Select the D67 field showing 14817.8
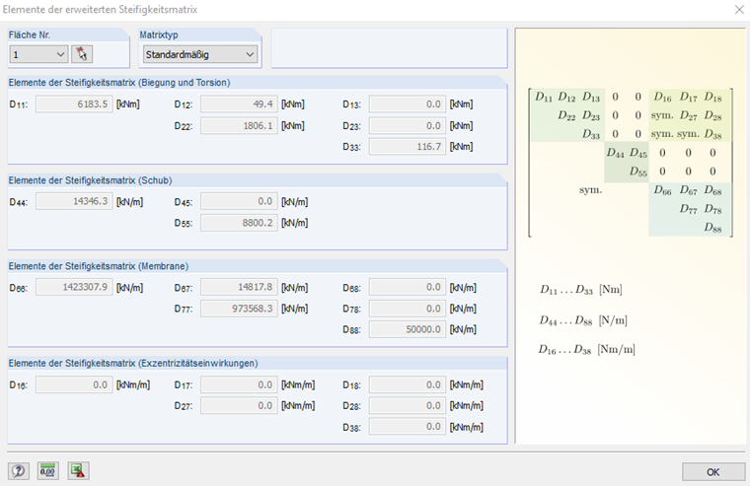This screenshot has height=486, width=750. point(239,287)
